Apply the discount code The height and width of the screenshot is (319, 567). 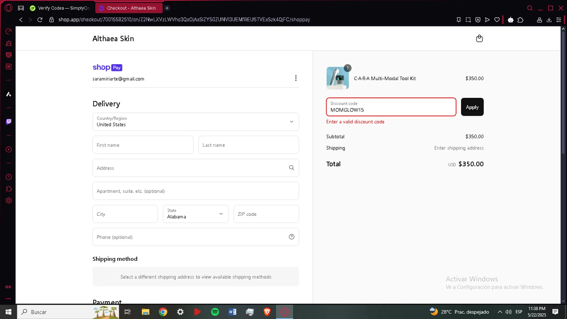tap(472, 107)
